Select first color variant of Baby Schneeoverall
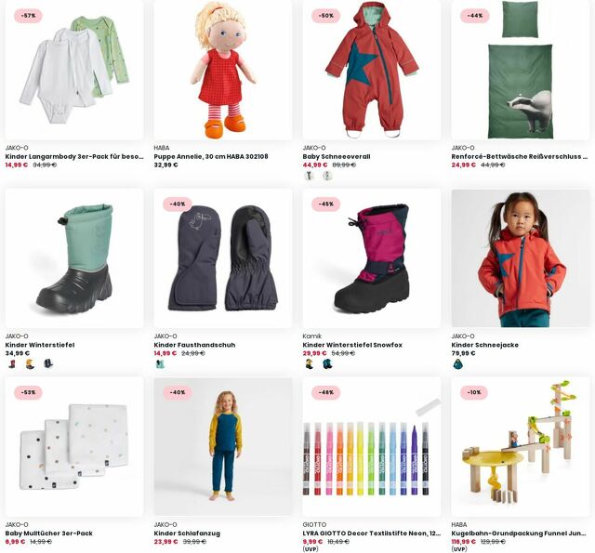Image resolution: width=595 pixels, height=553 pixels. 310,176
